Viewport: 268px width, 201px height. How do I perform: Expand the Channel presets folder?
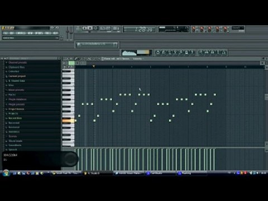(17, 63)
